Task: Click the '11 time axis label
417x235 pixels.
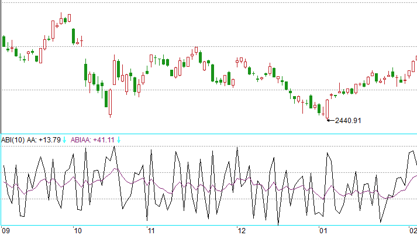Action: click(151, 230)
